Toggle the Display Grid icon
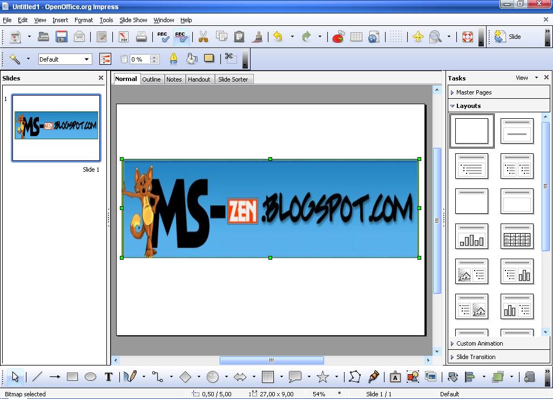This screenshot has height=399, width=553. coord(396,37)
